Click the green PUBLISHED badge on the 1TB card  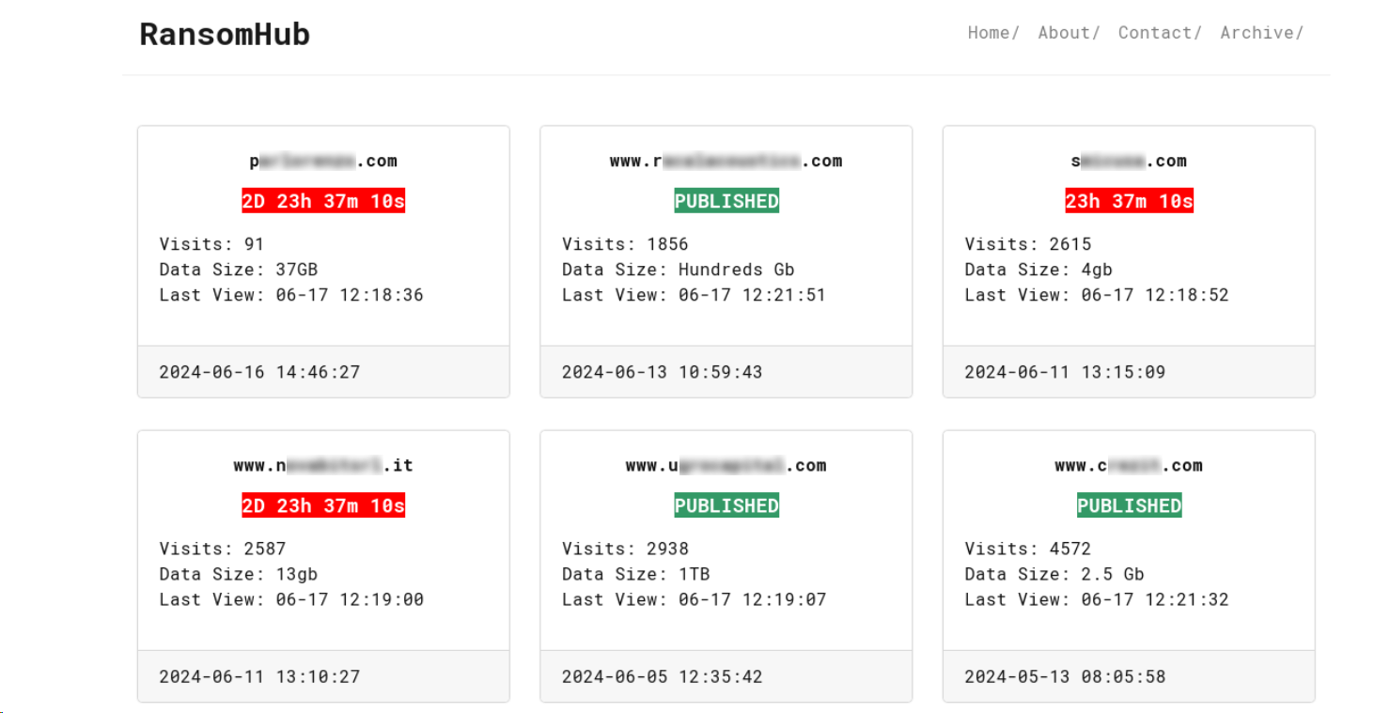point(726,504)
